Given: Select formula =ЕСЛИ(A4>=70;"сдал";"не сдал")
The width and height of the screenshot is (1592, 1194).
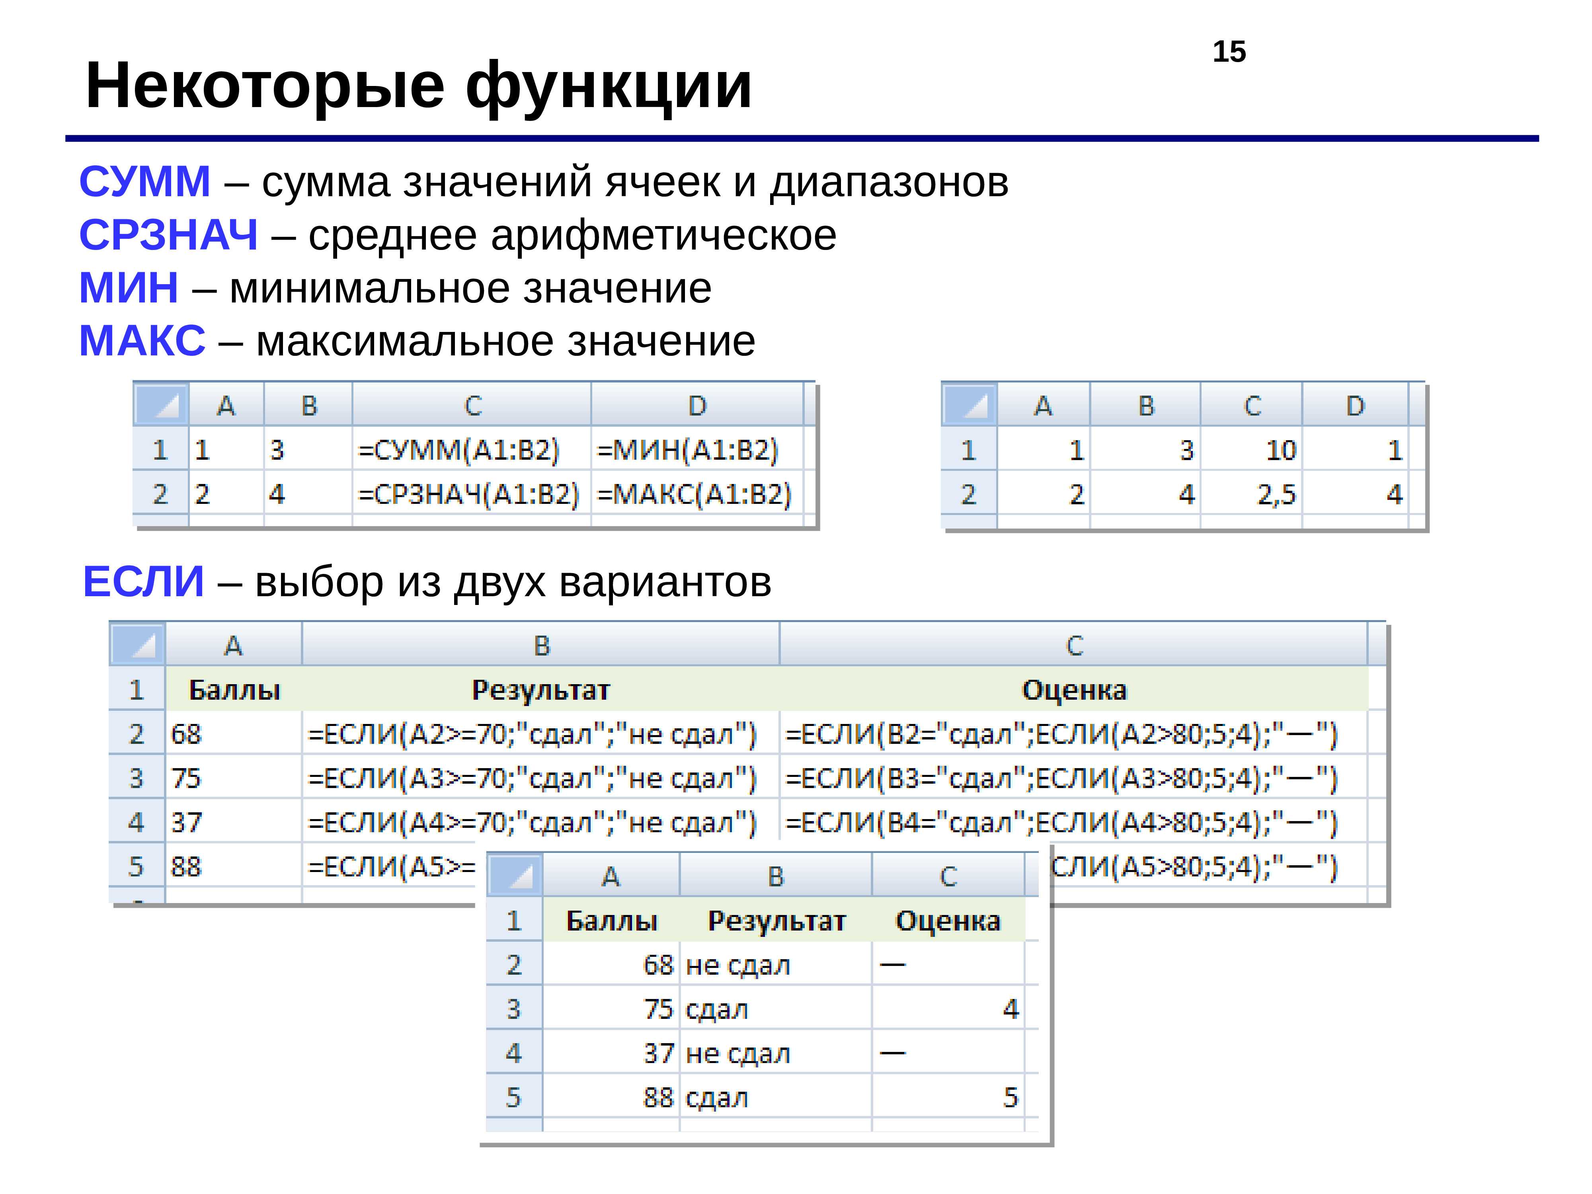Looking at the screenshot, I should 540,821.
